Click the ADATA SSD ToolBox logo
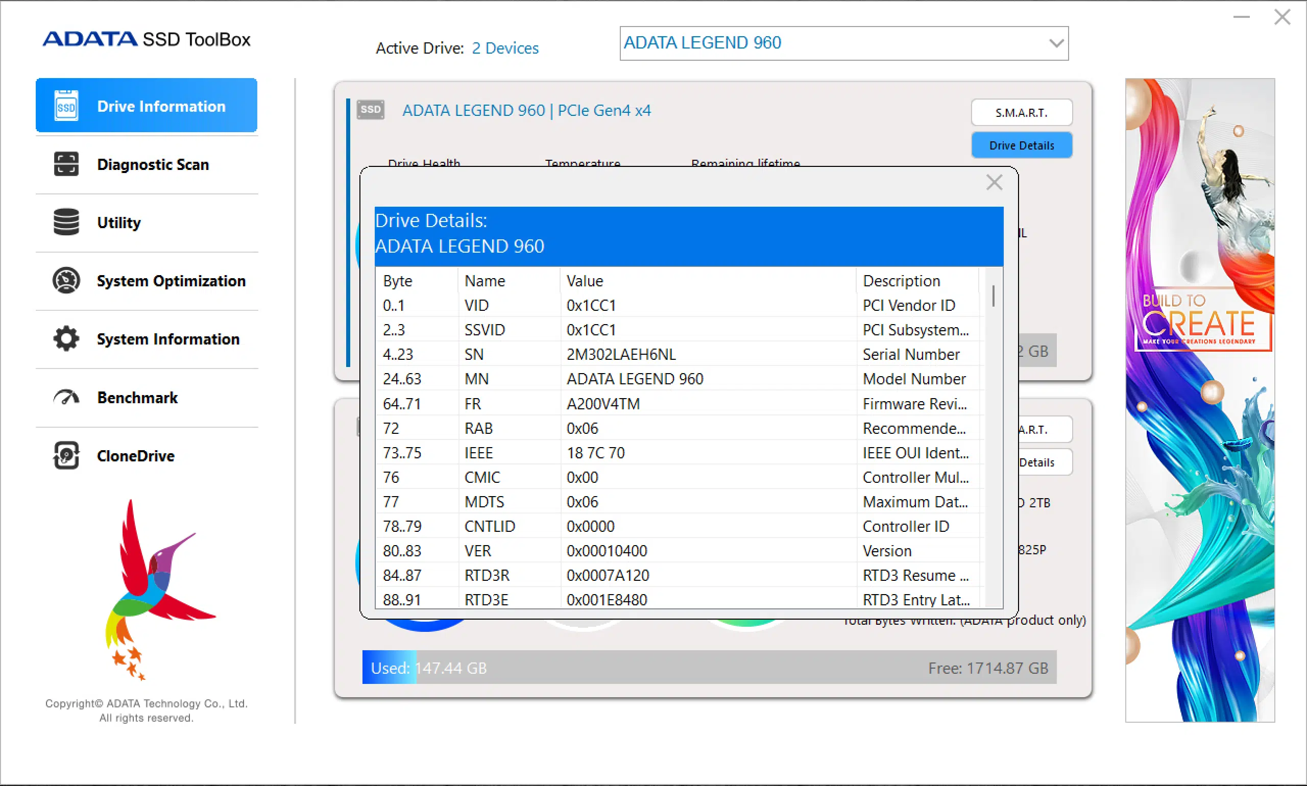 pos(146,39)
